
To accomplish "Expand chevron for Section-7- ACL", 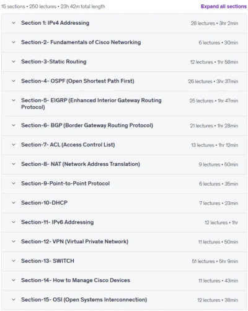I will [x=14, y=145].
